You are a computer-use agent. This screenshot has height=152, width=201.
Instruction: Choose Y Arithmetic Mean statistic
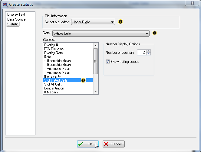(68, 73)
